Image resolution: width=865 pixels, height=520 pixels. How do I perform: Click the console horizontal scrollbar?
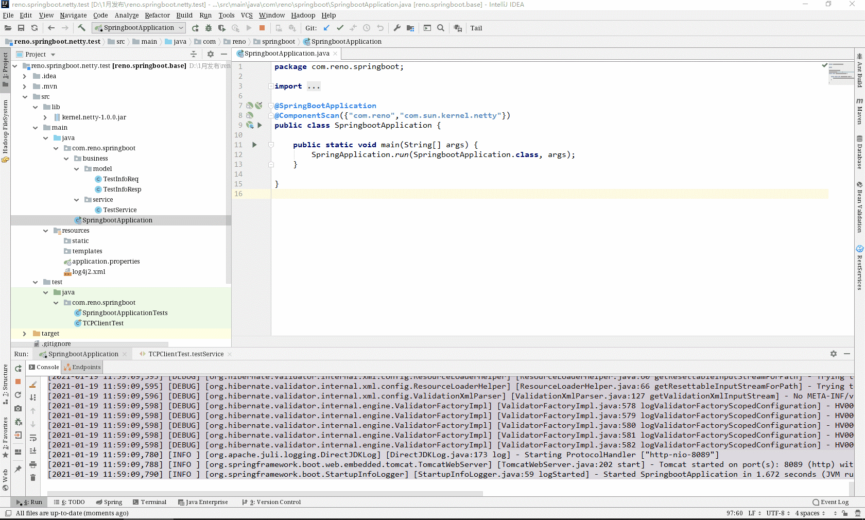(265, 493)
